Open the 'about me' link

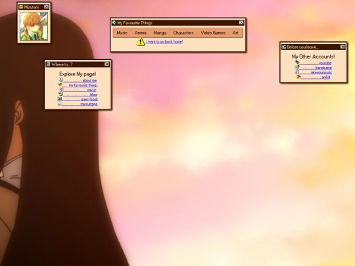(80, 81)
